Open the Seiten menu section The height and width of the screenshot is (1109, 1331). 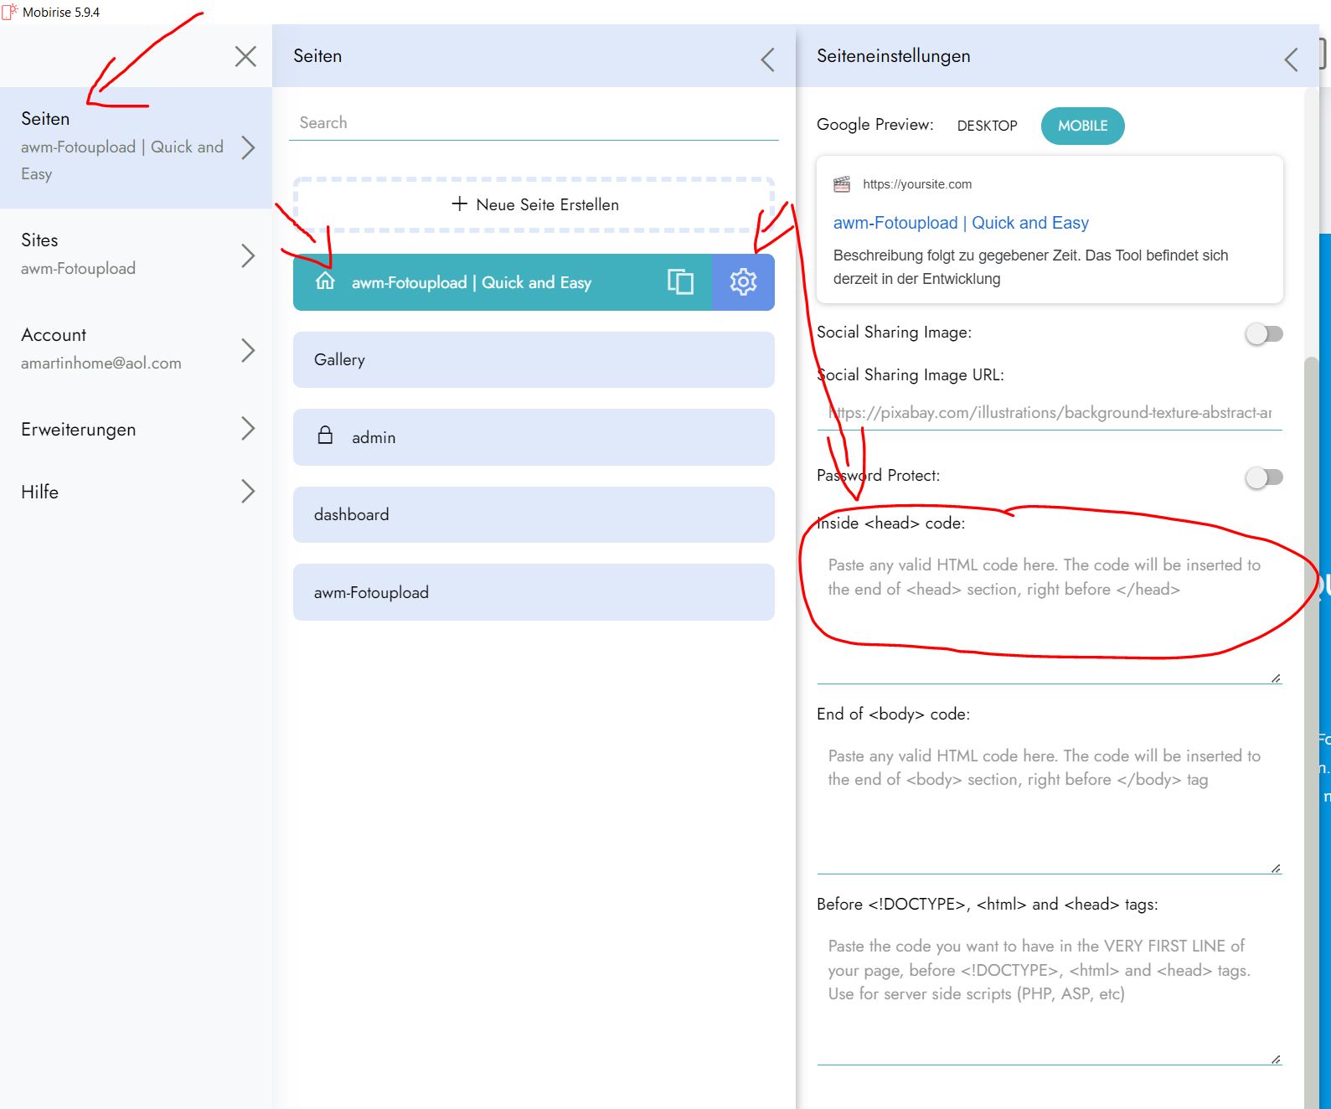[x=136, y=147]
